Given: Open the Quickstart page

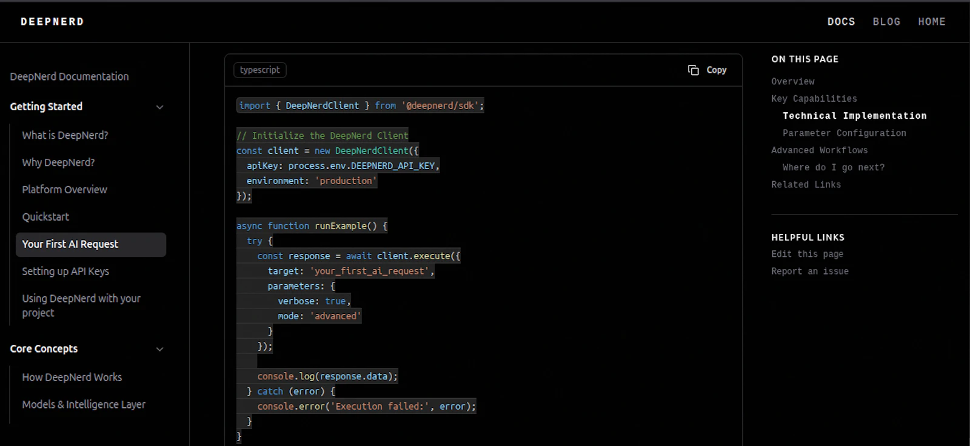Looking at the screenshot, I should (x=45, y=217).
